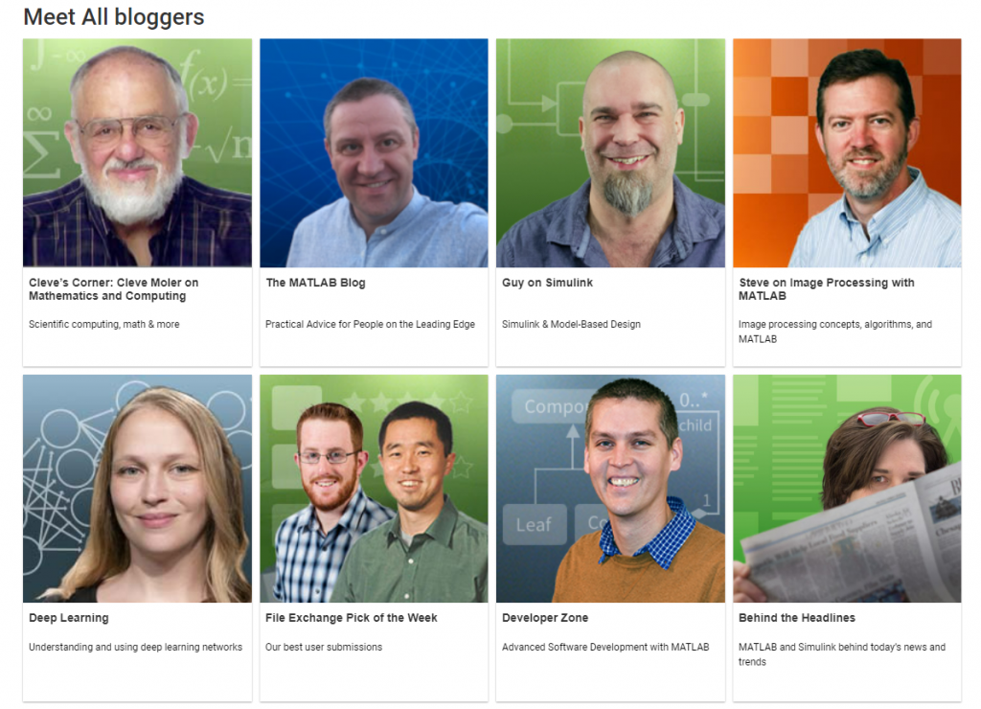Screen dimensions: 981x709
Task: Open Steve on Image Processing with MATLAB title
Action: coord(826,289)
